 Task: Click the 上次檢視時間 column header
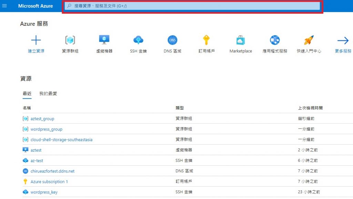[310, 108]
